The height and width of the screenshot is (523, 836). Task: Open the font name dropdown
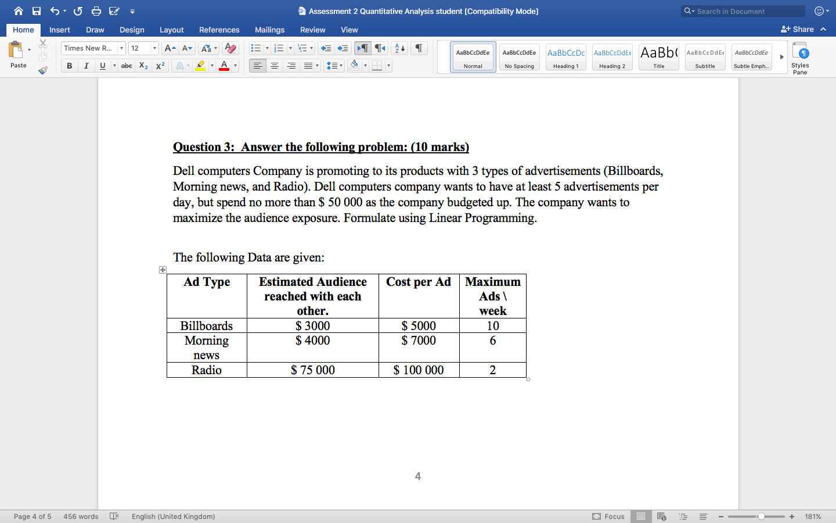122,48
